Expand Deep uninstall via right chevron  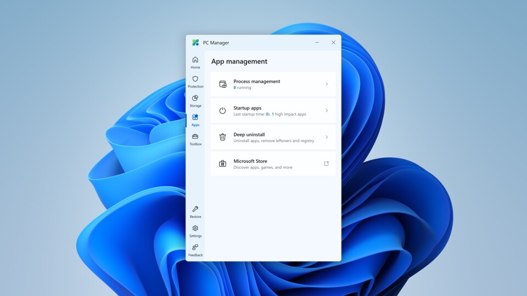tap(327, 137)
